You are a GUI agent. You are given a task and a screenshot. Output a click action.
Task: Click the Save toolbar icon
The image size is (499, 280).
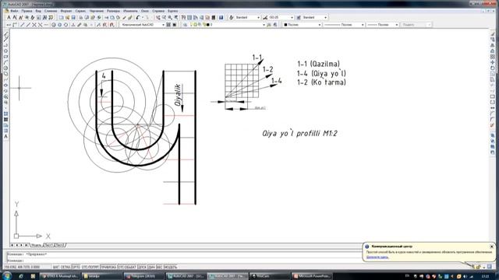point(73,17)
